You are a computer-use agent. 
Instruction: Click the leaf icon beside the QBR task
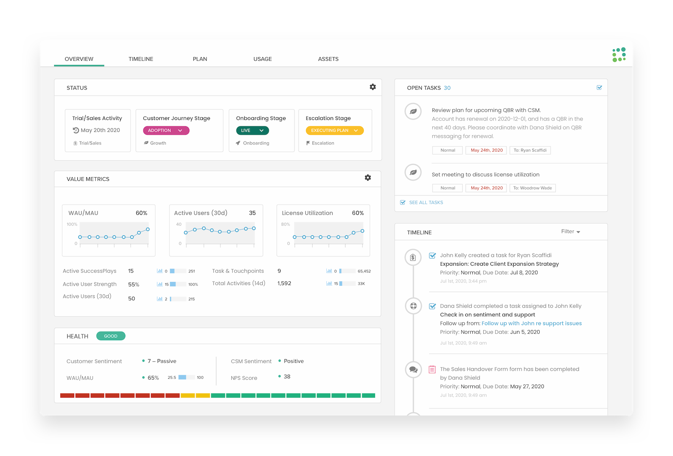pyautogui.click(x=413, y=111)
